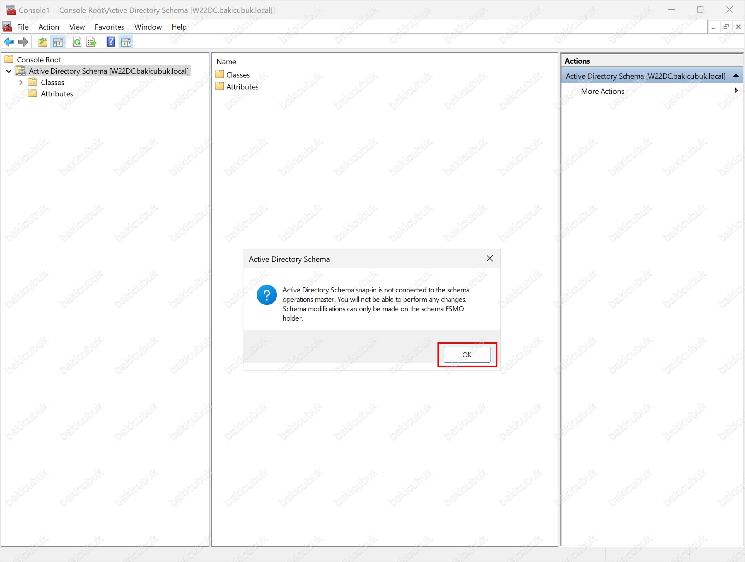Click the Refresh toolbar icon

[x=78, y=42]
